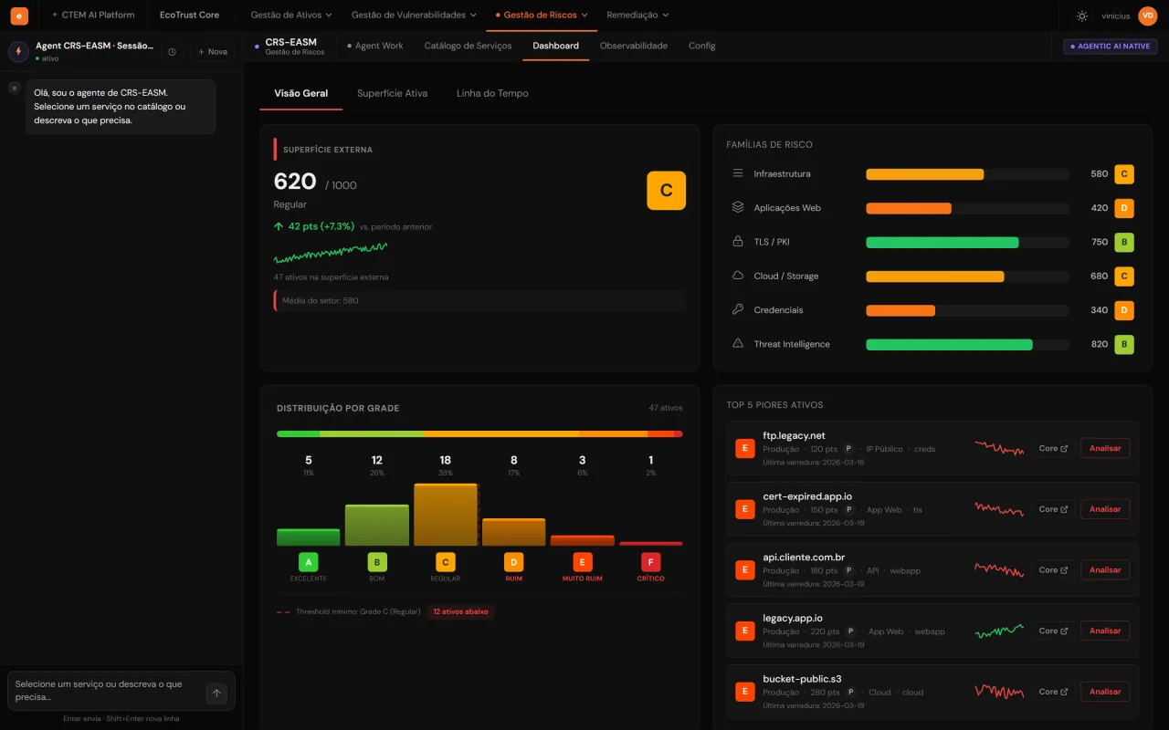Image resolution: width=1169 pixels, height=730 pixels.
Task: Switch to the Superfície Ativa tab
Action: 392,93
